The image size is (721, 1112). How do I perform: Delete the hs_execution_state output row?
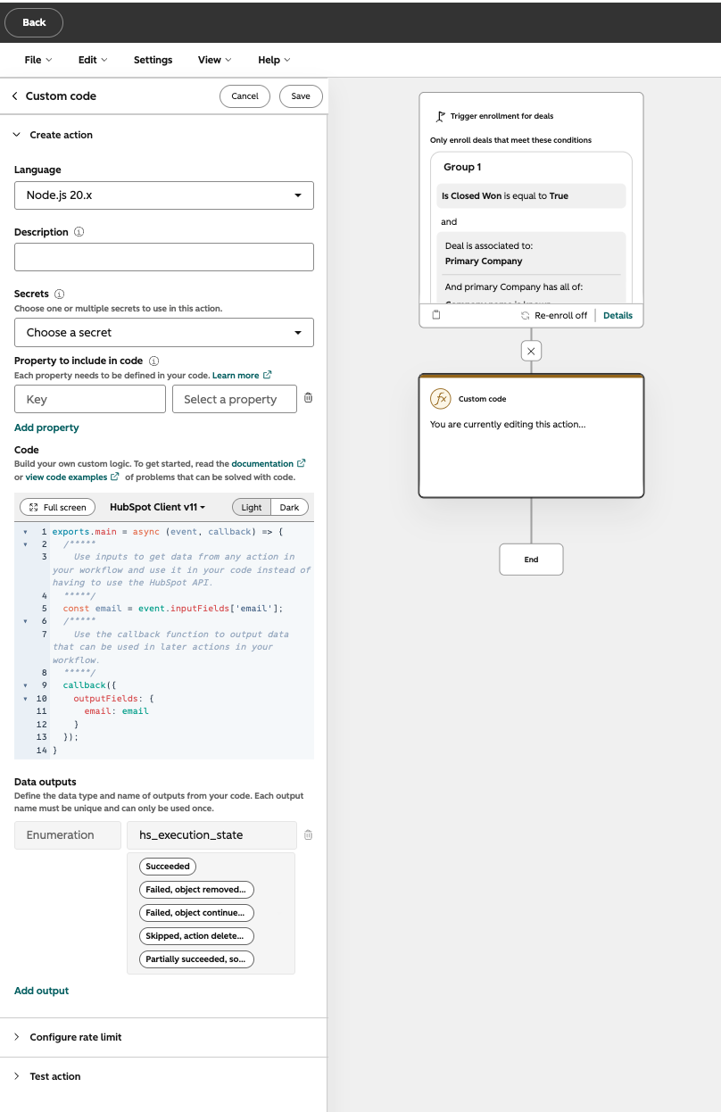click(308, 835)
